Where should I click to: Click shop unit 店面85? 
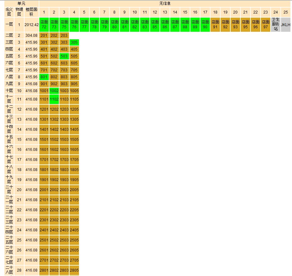155,25
